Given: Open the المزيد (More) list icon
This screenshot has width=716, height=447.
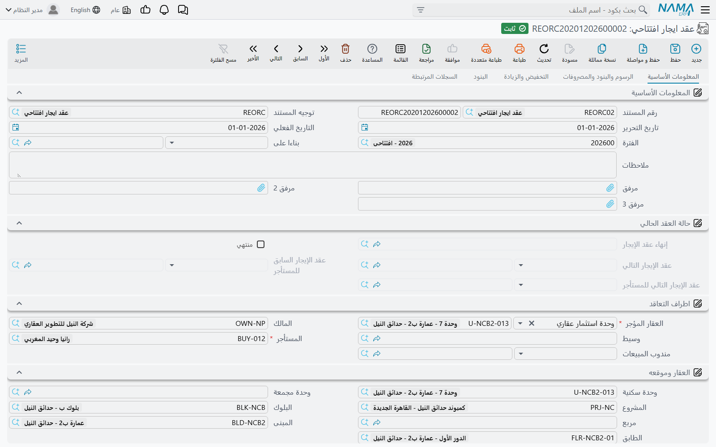Looking at the screenshot, I should pyautogui.click(x=21, y=49).
